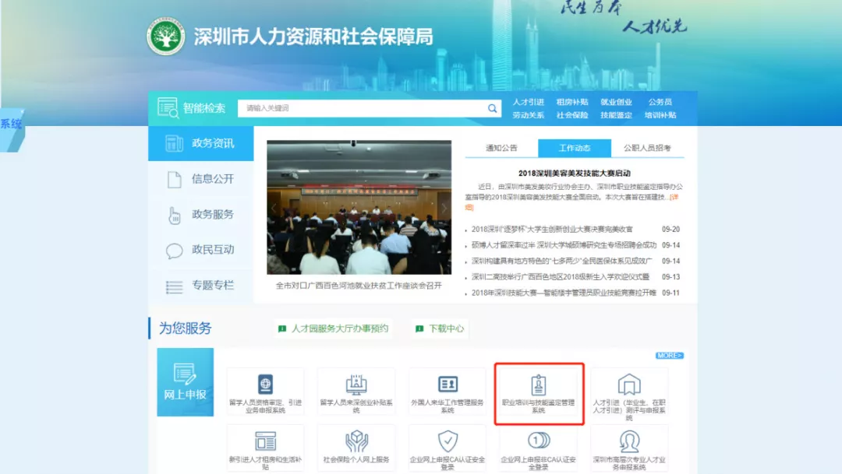This screenshot has height=474, width=842.
Task: Click 外国人来华工作管理服务系统 icon
Action: coord(447,384)
